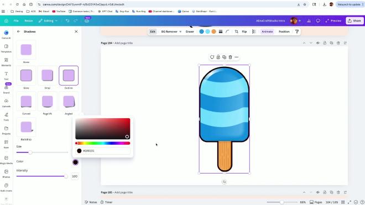The width and height of the screenshot is (365, 205).
Task: Select the None shadow style
Action: click(x=26, y=50)
